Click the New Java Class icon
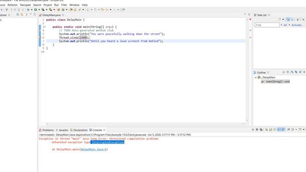Screen dimensions: 306x172 [x=63, y=10]
